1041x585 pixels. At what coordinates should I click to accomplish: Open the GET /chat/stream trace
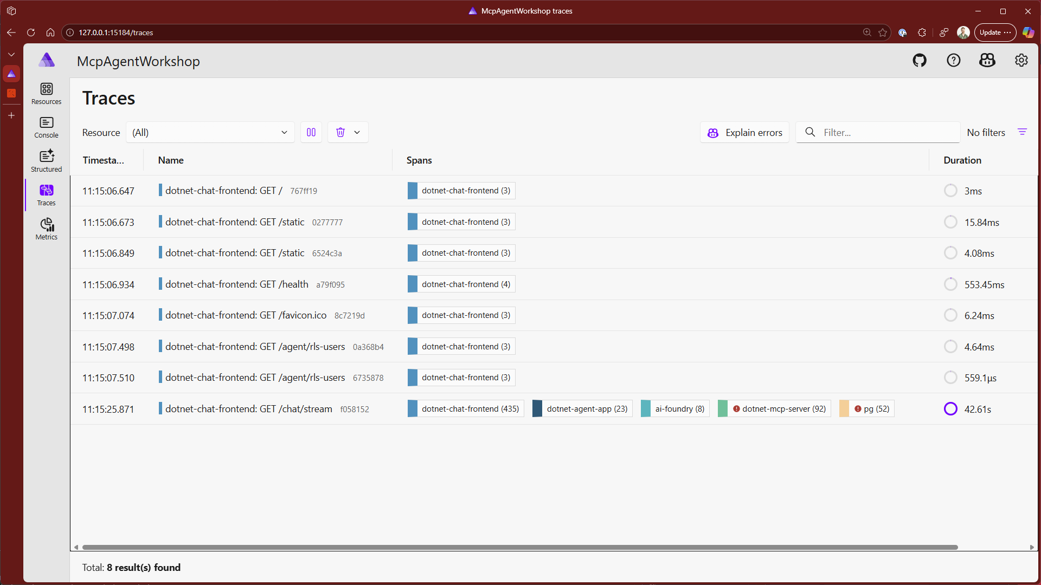point(248,409)
